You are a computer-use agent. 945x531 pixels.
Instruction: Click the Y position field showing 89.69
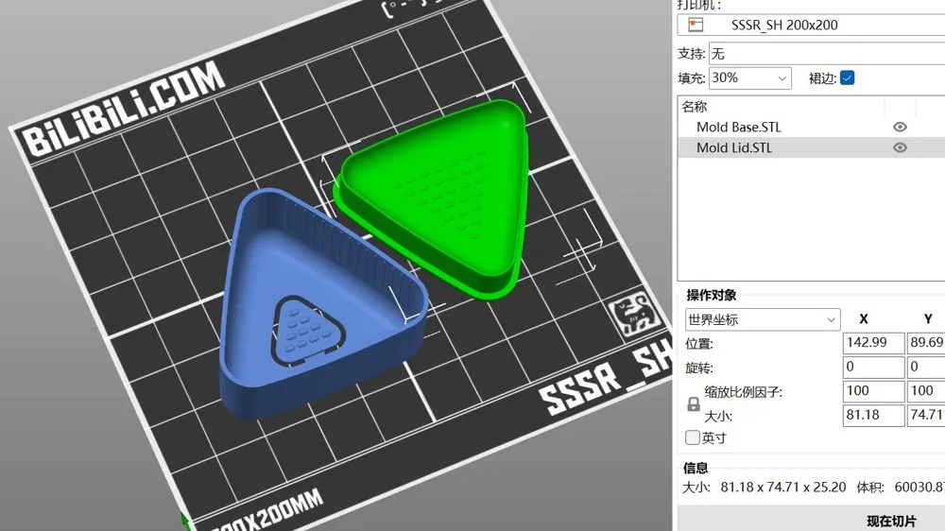[x=926, y=343]
